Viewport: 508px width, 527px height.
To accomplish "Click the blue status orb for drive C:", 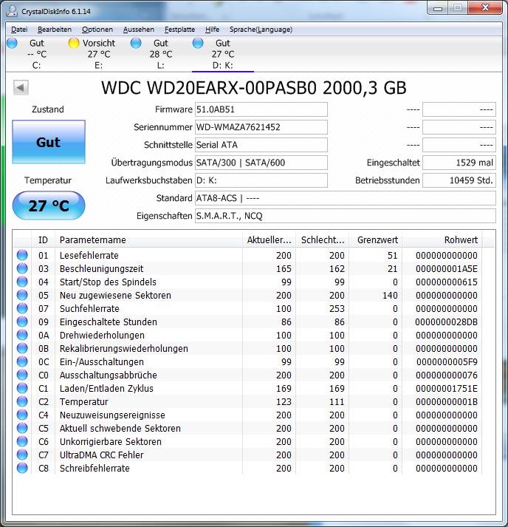I will pyautogui.click(x=12, y=43).
